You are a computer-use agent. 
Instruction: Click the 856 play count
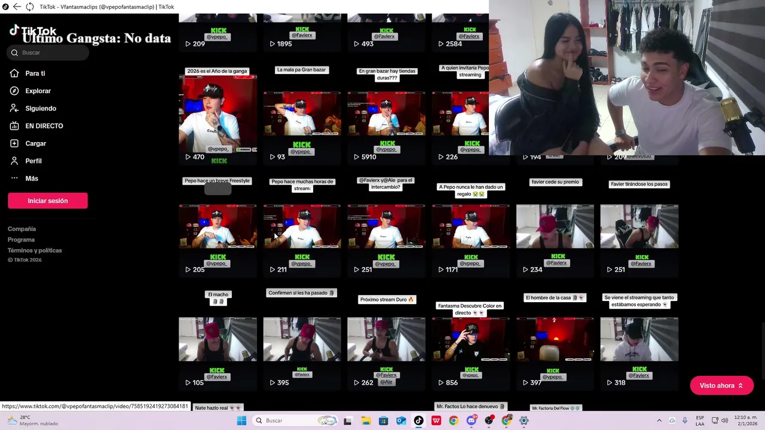point(448,383)
